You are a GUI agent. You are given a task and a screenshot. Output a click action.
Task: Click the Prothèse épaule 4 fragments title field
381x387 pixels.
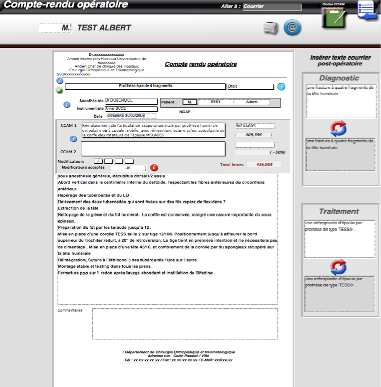click(x=146, y=86)
